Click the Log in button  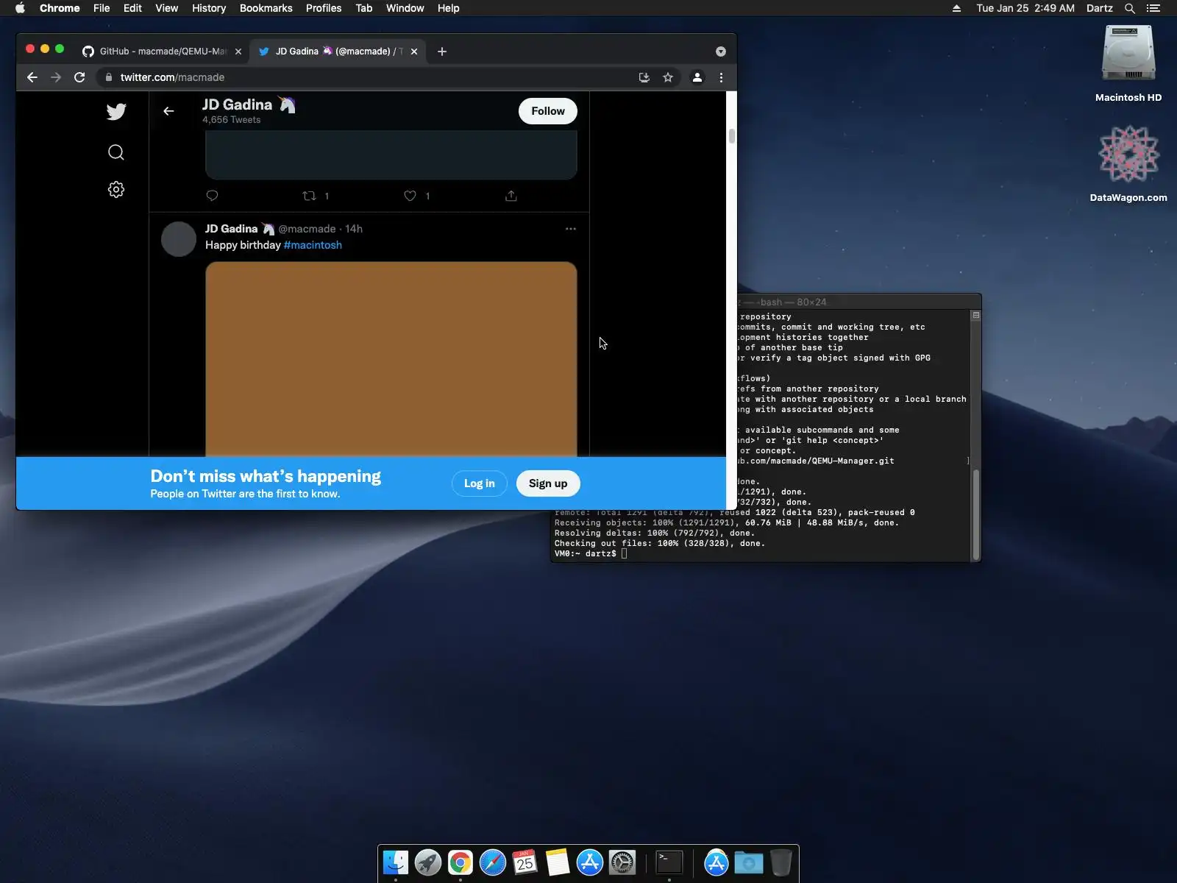(480, 483)
